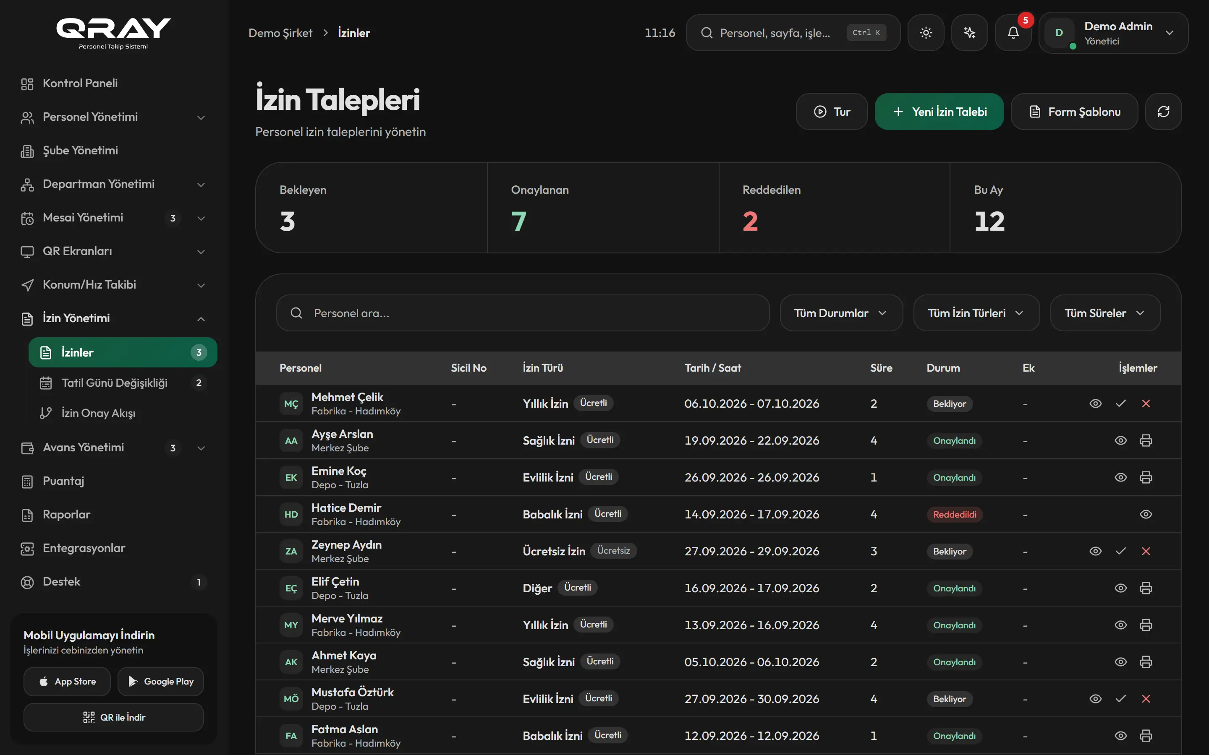Open the Tüm İzin Türleri filter
Image resolution: width=1209 pixels, height=755 pixels.
coord(976,313)
